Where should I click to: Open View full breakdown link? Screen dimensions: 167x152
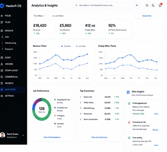point(52,137)
